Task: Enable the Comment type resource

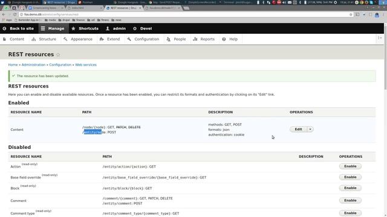Action: tap(350, 213)
